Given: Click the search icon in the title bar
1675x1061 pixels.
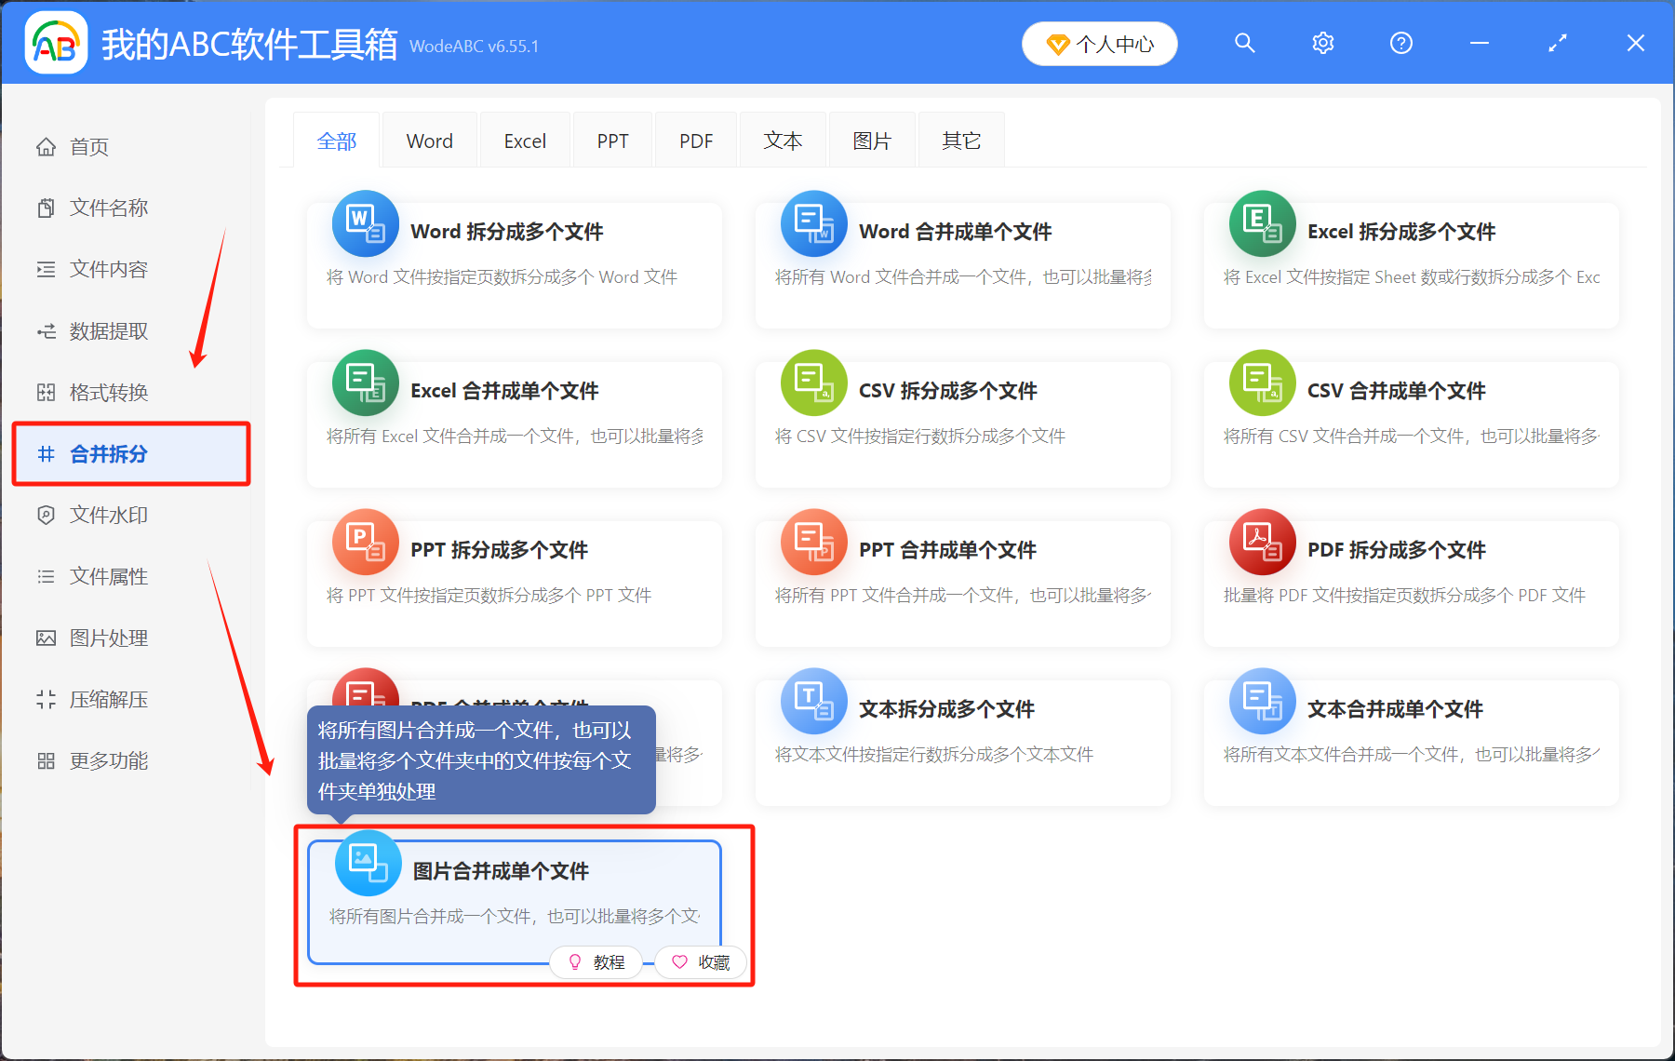Looking at the screenshot, I should 1244,43.
